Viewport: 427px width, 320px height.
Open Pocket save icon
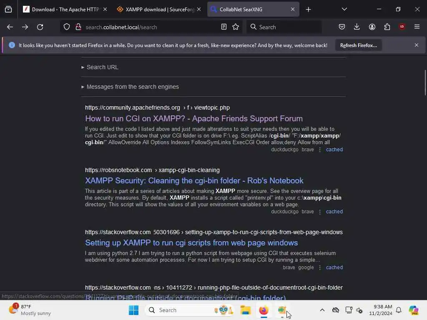click(342, 27)
